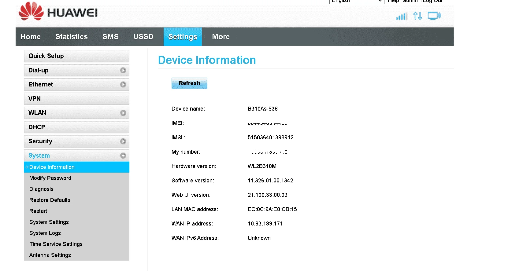Open Restore Defaults

pyautogui.click(x=50, y=200)
